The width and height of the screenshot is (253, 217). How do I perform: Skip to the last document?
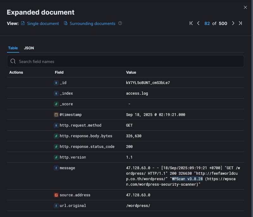coord(240,23)
